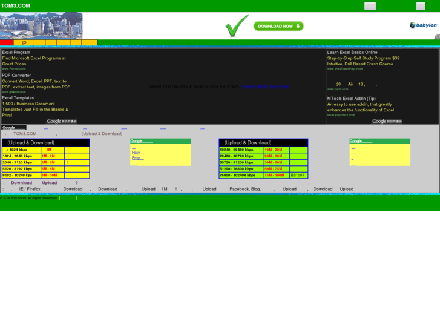The width and height of the screenshot is (440, 330).
Task: Click the '20M - 30M' red cell
Action: click(277, 156)
